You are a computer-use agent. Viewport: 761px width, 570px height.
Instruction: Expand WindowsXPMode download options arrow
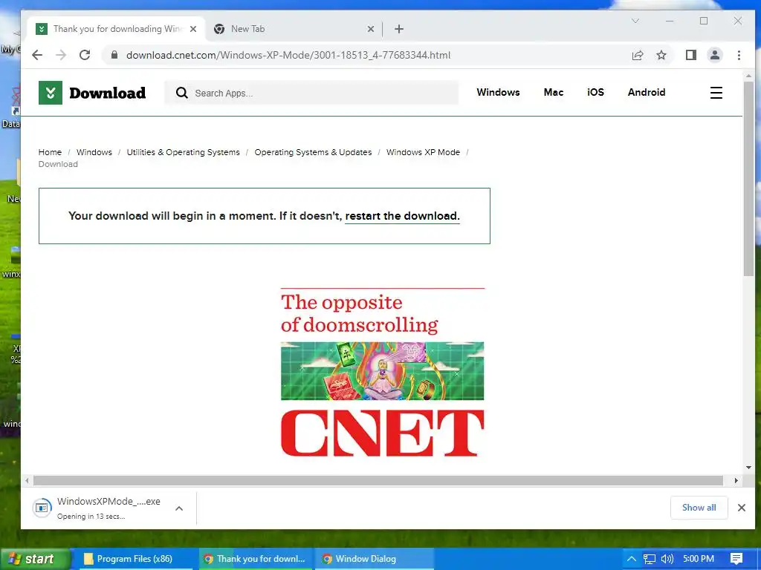(179, 508)
